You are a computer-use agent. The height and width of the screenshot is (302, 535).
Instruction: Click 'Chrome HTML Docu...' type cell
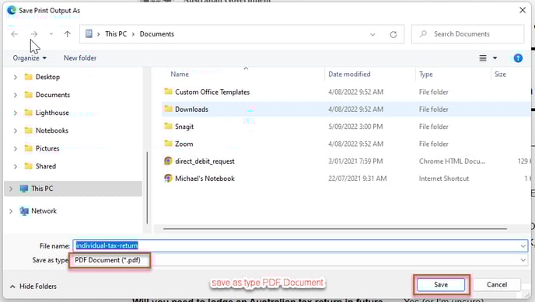(452, 161)
